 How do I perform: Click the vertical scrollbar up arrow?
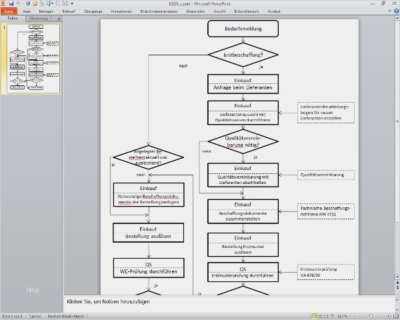pyautogui.click(x=397, y=18)
